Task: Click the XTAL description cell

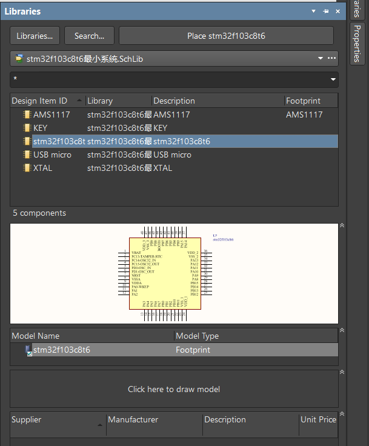Action: (163, 168)
